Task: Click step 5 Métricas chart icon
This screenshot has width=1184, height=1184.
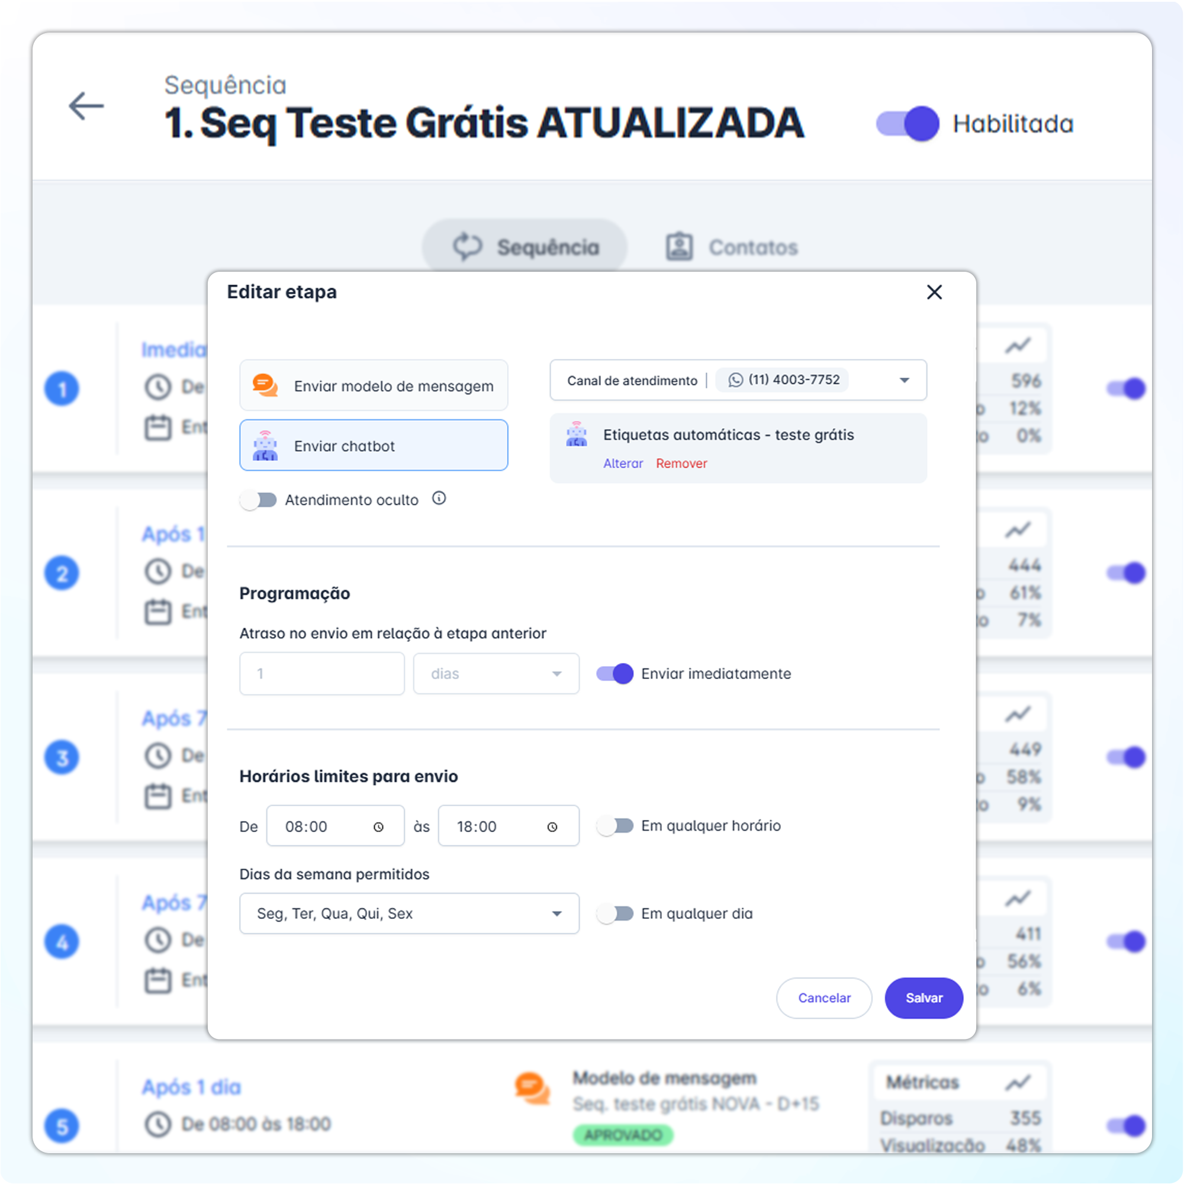Action: (x=1017, y=1083)
